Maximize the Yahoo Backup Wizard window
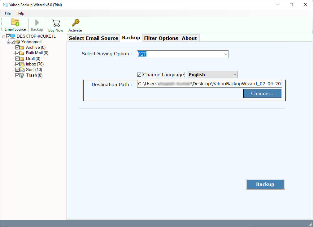This screenshot has width=313, height=227. click(291, 5)
